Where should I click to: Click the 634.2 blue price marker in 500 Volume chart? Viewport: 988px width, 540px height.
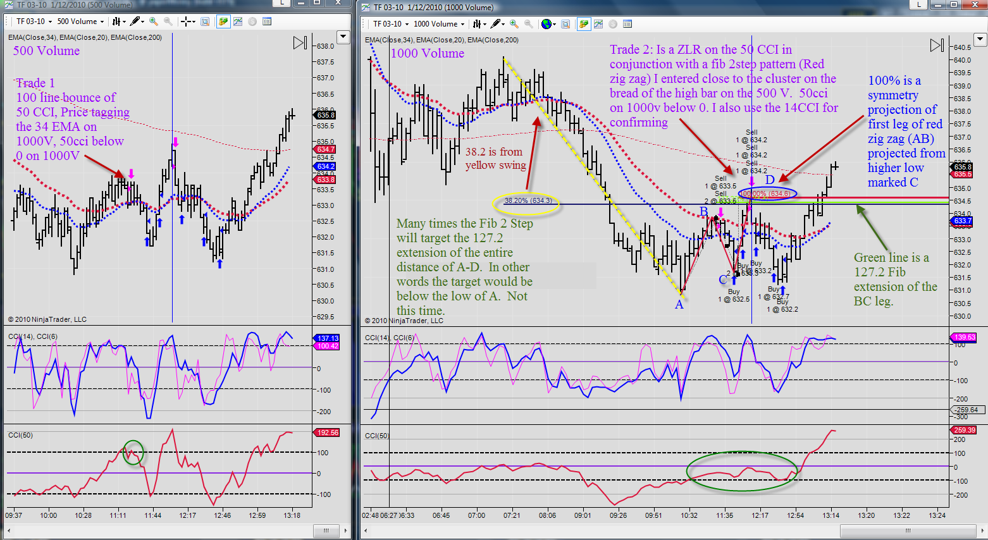(x=326, y=166)
